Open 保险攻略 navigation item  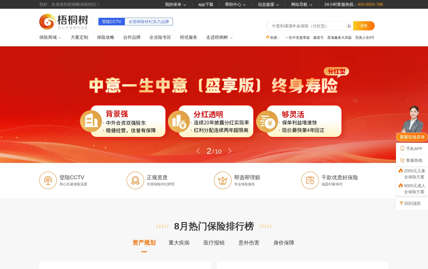[106, 37]
